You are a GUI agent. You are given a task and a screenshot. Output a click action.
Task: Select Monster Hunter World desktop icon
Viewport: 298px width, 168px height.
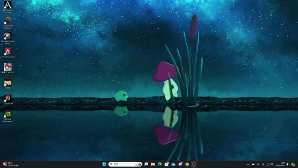(7, 38)
